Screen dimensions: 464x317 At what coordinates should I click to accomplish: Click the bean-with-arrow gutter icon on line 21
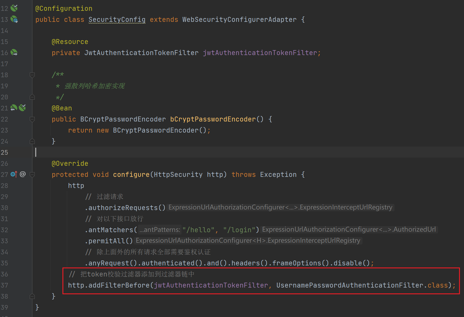pos(14,108)
